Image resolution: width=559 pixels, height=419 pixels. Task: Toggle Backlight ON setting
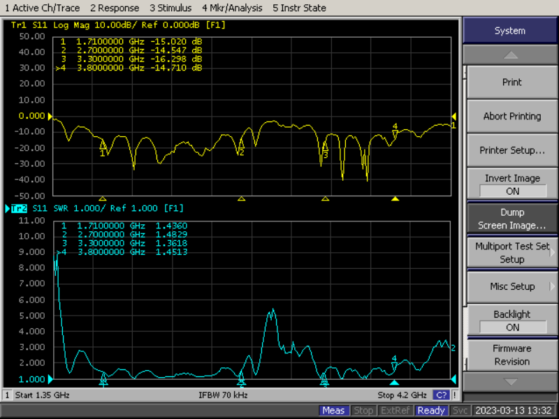pyautogui.click(x=512, y=321)
